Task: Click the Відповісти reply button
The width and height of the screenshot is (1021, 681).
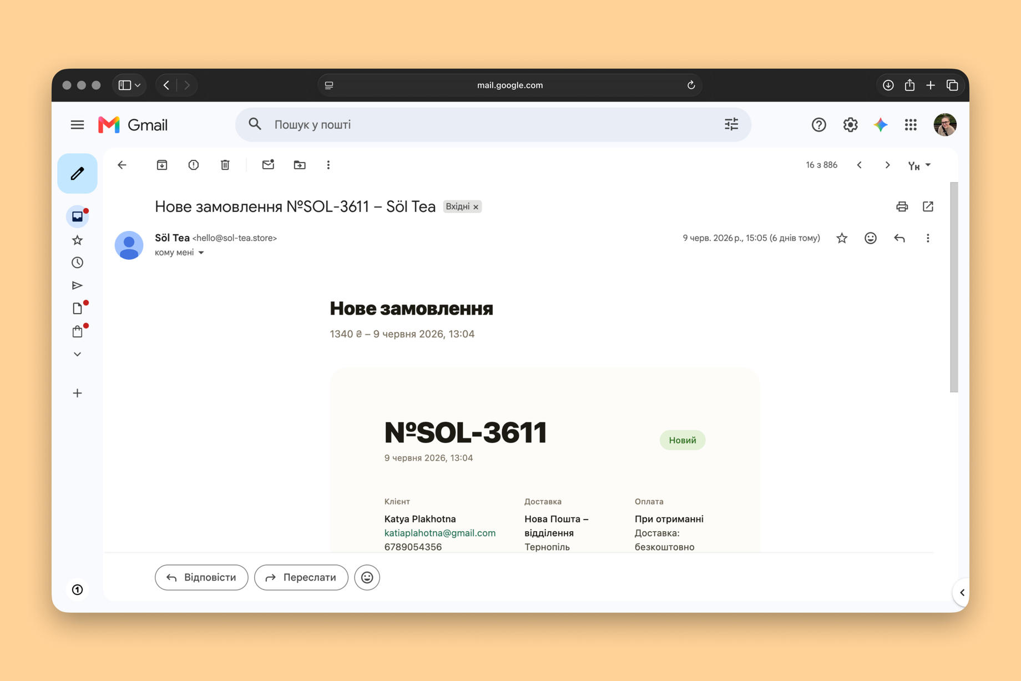Action: click(x=201, y=577)
